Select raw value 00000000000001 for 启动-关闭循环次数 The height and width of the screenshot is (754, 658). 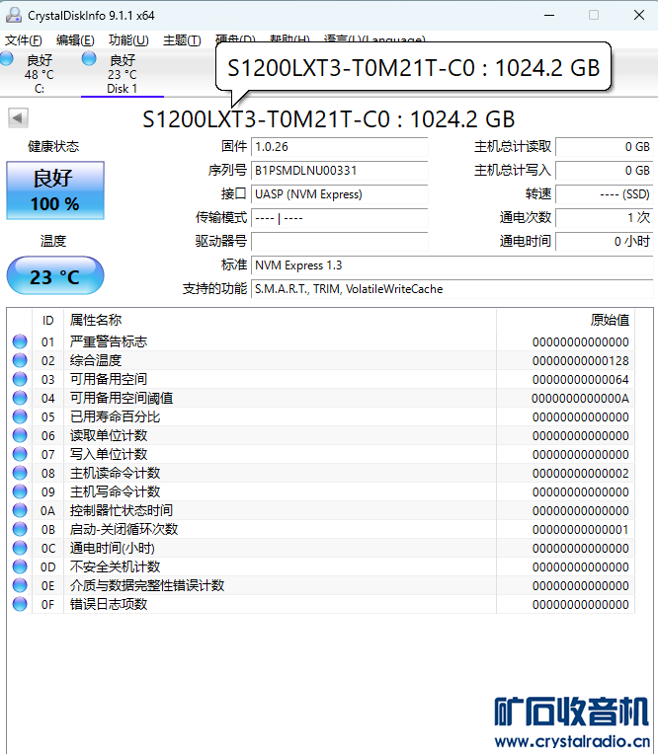pyautogui.click(x=581, y=530)
